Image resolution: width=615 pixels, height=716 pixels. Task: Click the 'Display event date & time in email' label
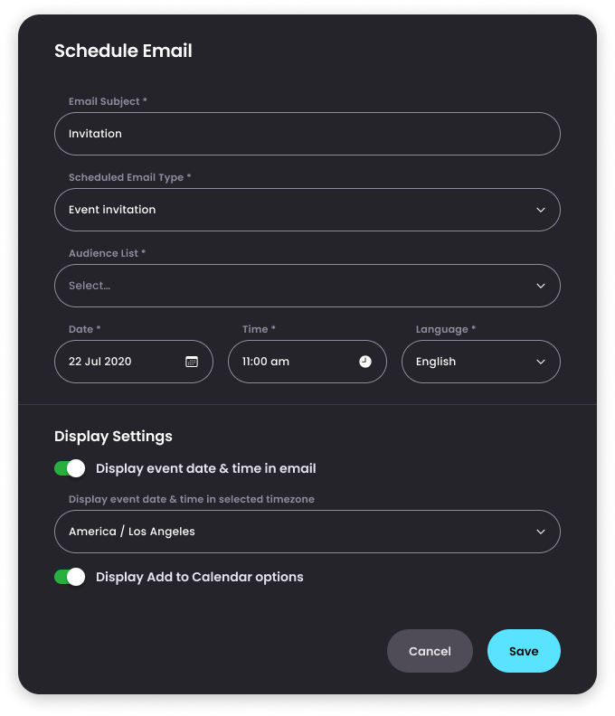click(x=206, y=468)
